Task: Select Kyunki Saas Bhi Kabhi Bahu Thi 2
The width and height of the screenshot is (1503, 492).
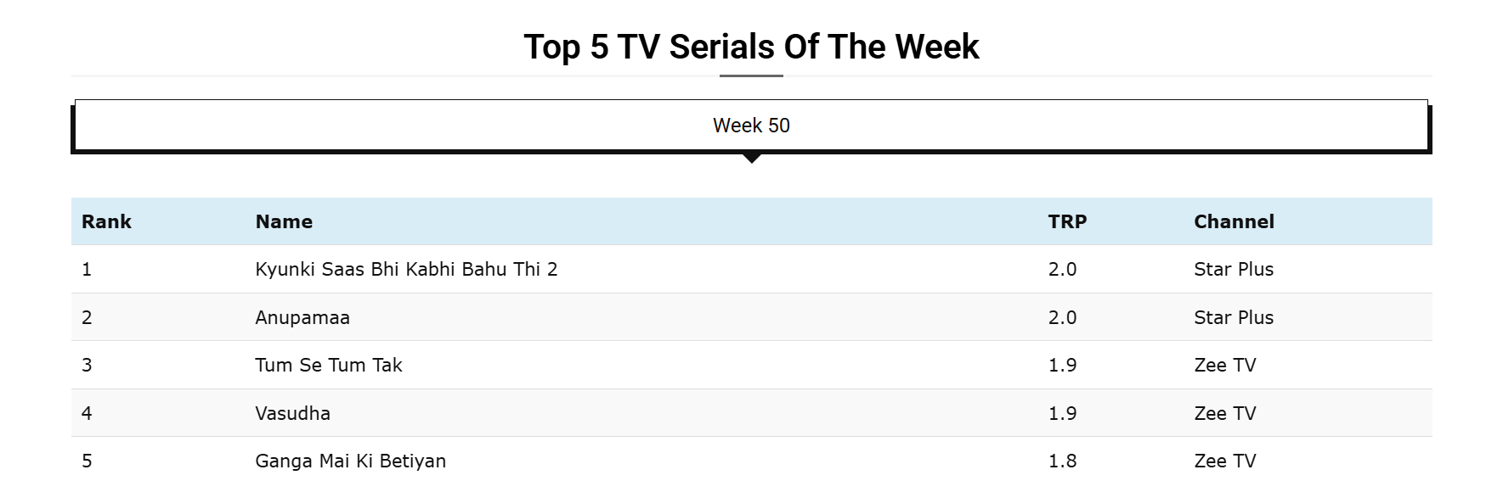Action: (406, 270)
